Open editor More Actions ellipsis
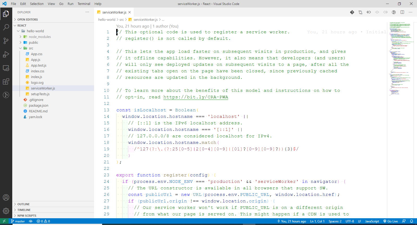The width and height of the screenshot is (417, 225). 410,12
